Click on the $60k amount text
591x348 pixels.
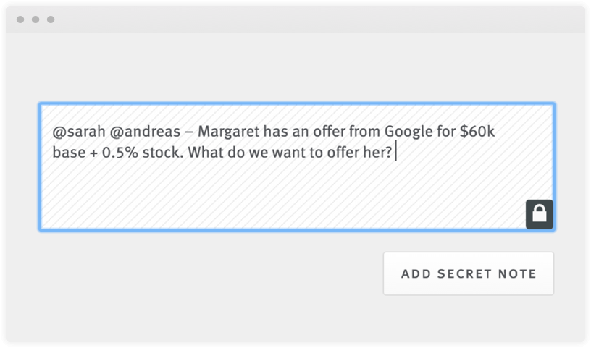click(477, 131)
